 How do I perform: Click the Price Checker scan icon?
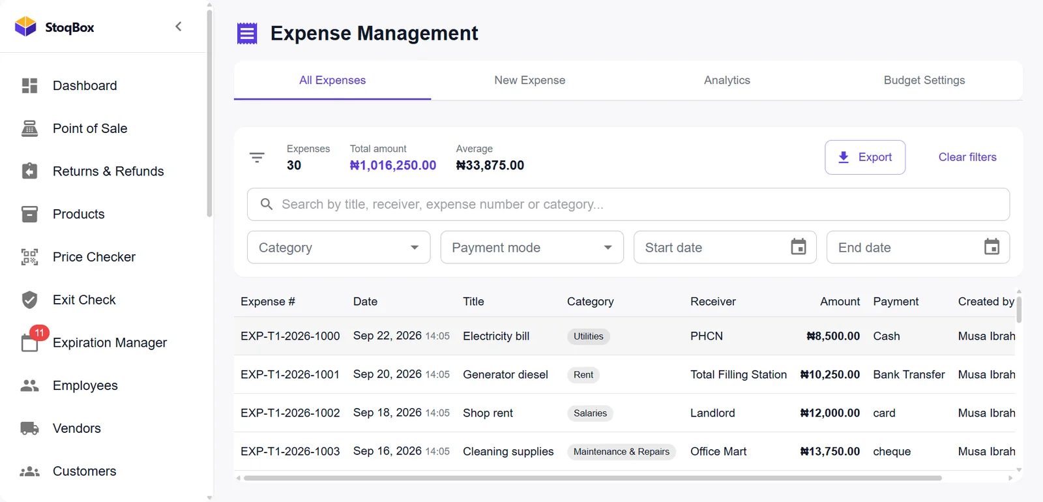[29, 257]
